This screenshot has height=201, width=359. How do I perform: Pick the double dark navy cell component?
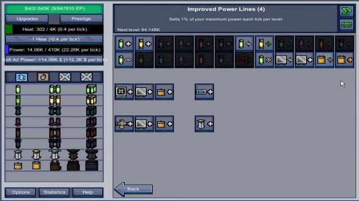click(55, 143)
